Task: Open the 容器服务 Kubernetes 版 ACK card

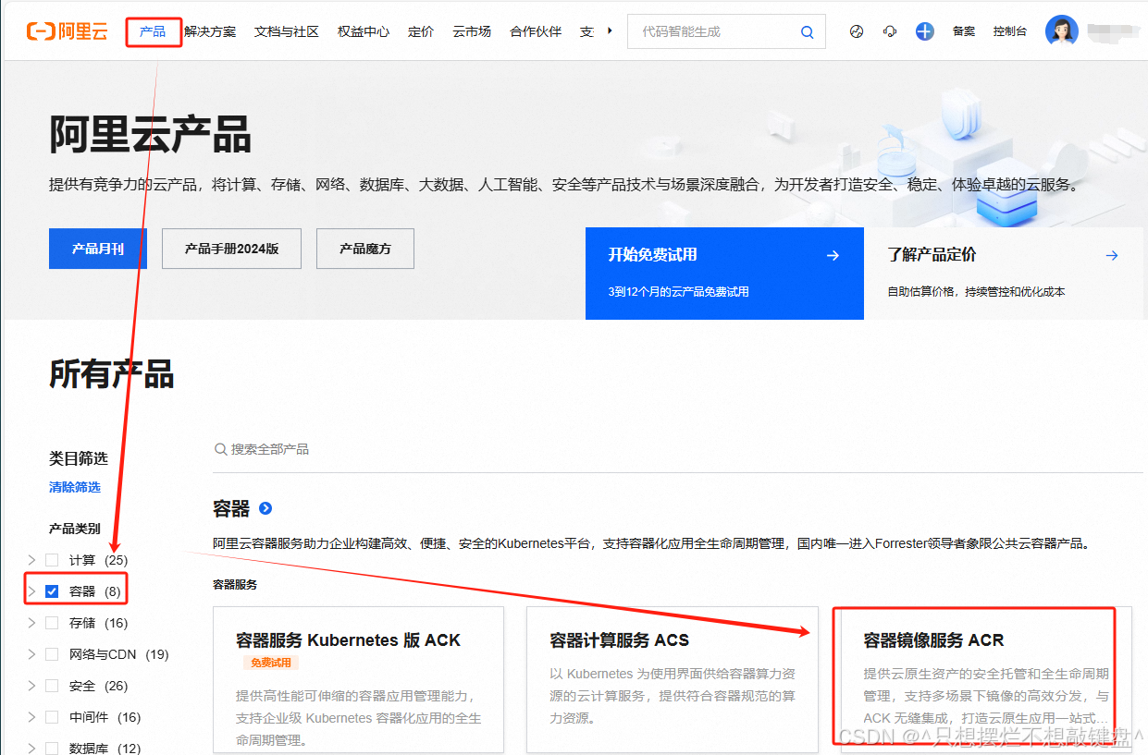Action: (359, 679)
